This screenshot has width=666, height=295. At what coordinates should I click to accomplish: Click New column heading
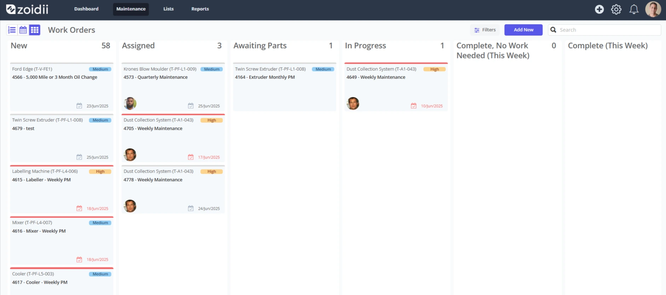click(x=19, y=46)
